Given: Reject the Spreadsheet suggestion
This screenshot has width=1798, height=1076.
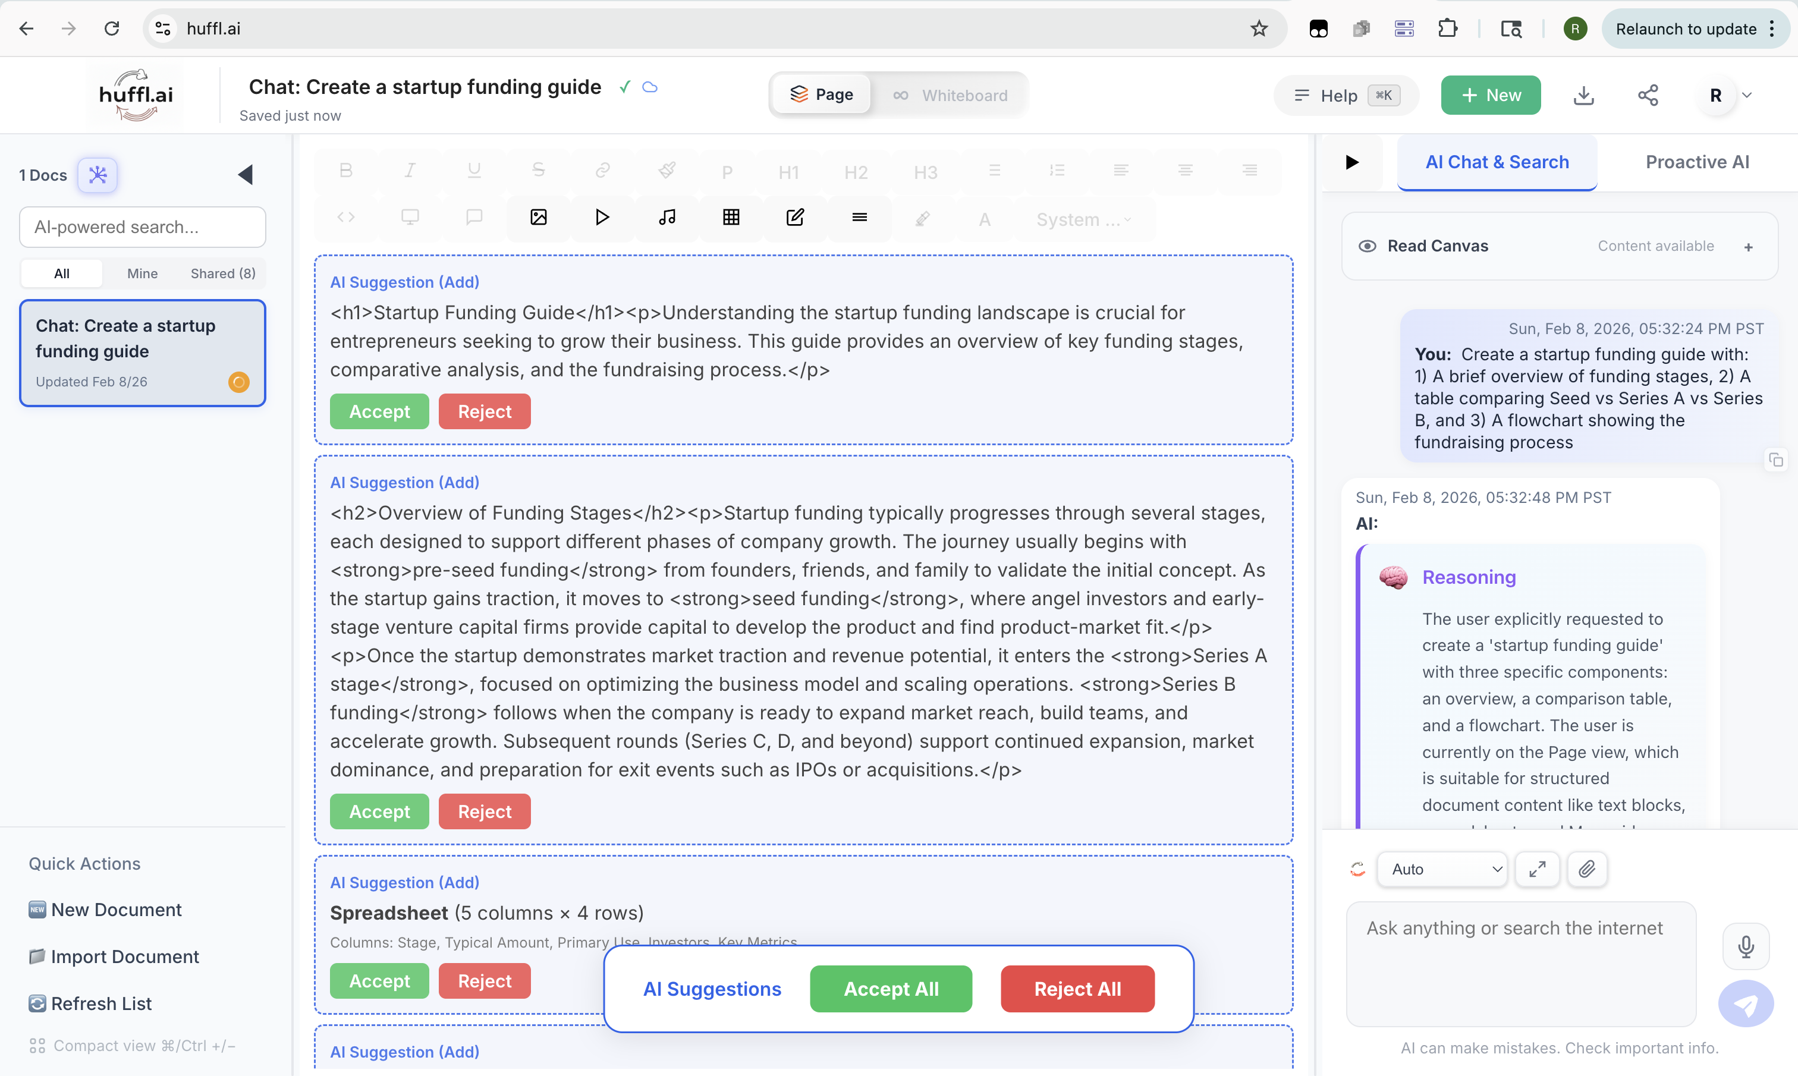Looking at the screenshot, I should (x=485, y=980).
